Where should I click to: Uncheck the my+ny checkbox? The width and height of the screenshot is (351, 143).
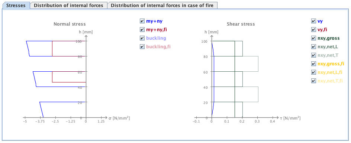[x=142, y=21]
